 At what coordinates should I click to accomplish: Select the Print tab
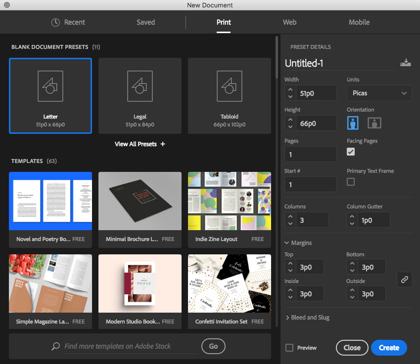point(224,22)
